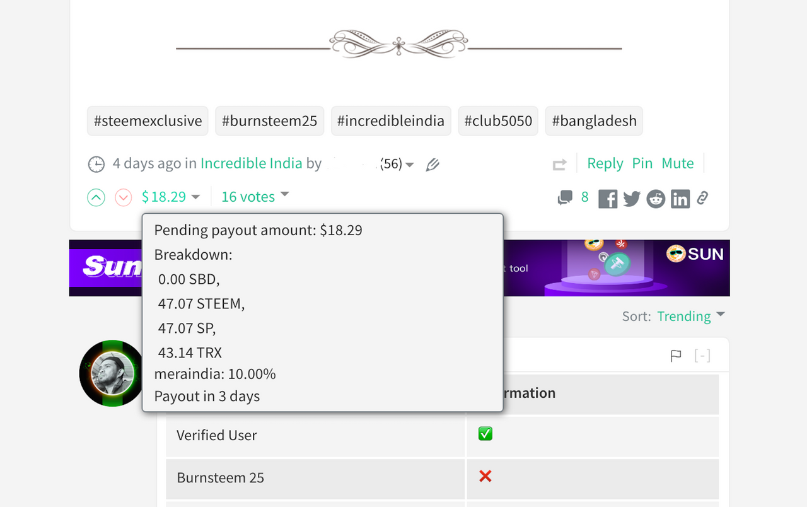Click Reply under the post
Screen dimensions: 807x507
[605, 163]
